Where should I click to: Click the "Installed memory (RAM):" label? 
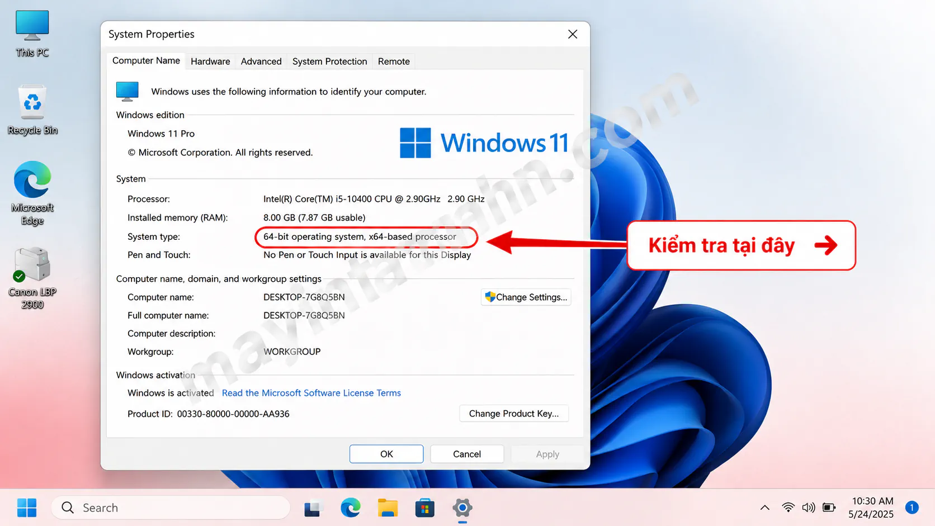tap(178, 217)
